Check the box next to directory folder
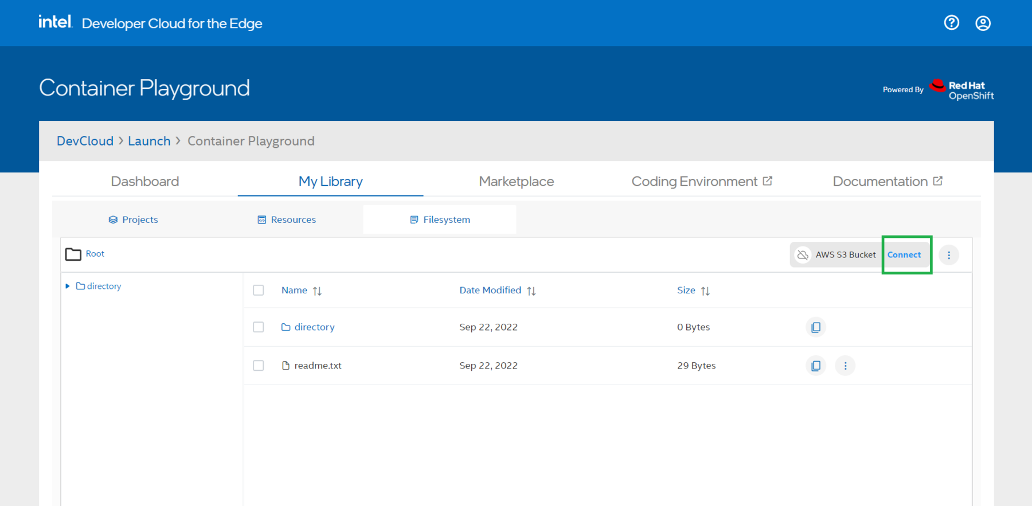Screen dimensions: 1032x506 [259, 327]
